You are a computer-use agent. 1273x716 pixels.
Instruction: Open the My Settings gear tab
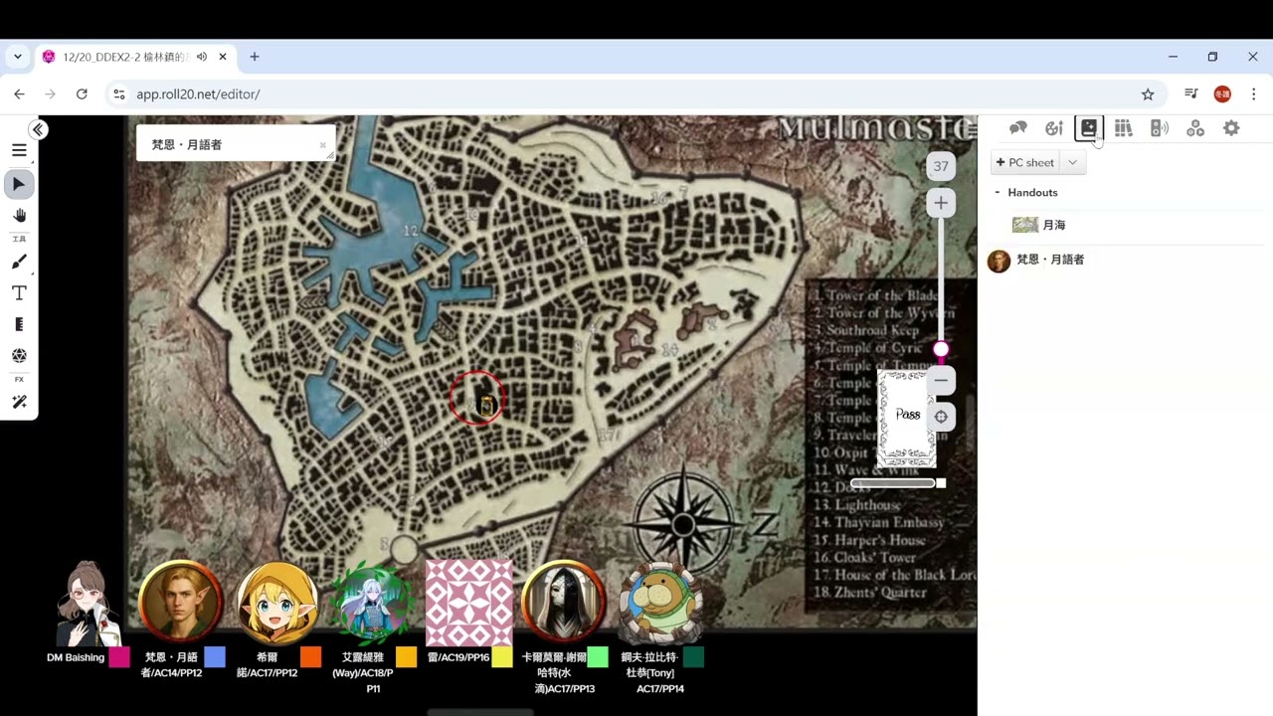coord(1231,128)
